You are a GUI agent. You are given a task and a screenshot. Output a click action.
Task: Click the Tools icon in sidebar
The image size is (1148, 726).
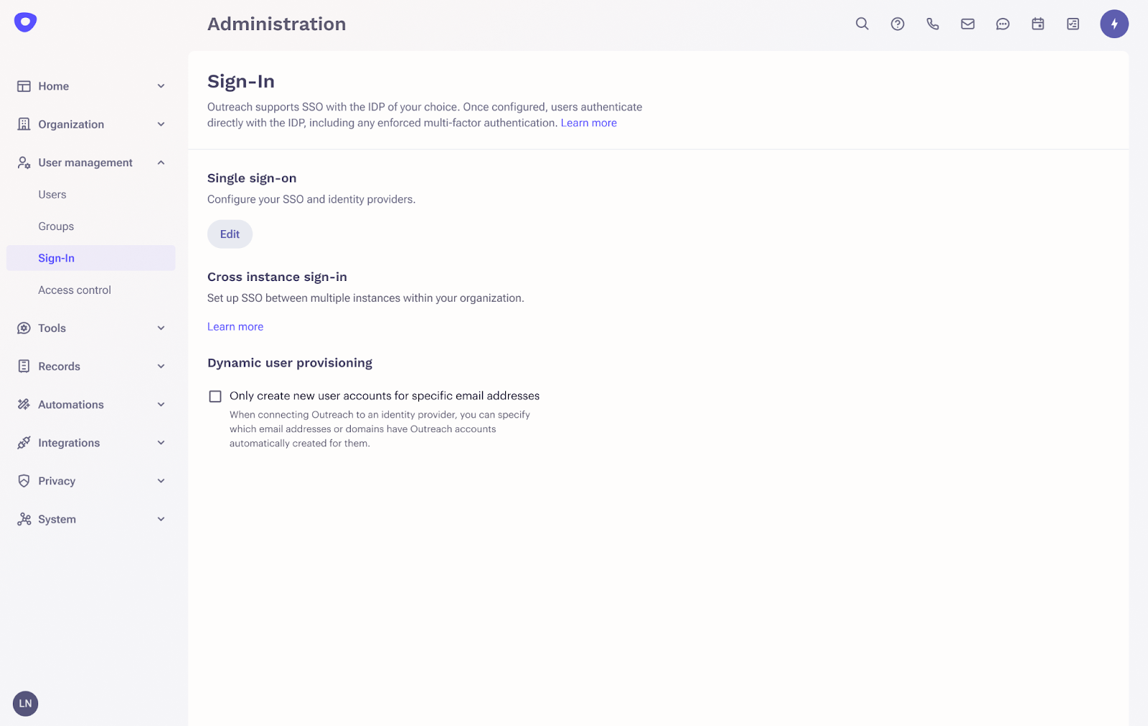[x=24, y=328]
